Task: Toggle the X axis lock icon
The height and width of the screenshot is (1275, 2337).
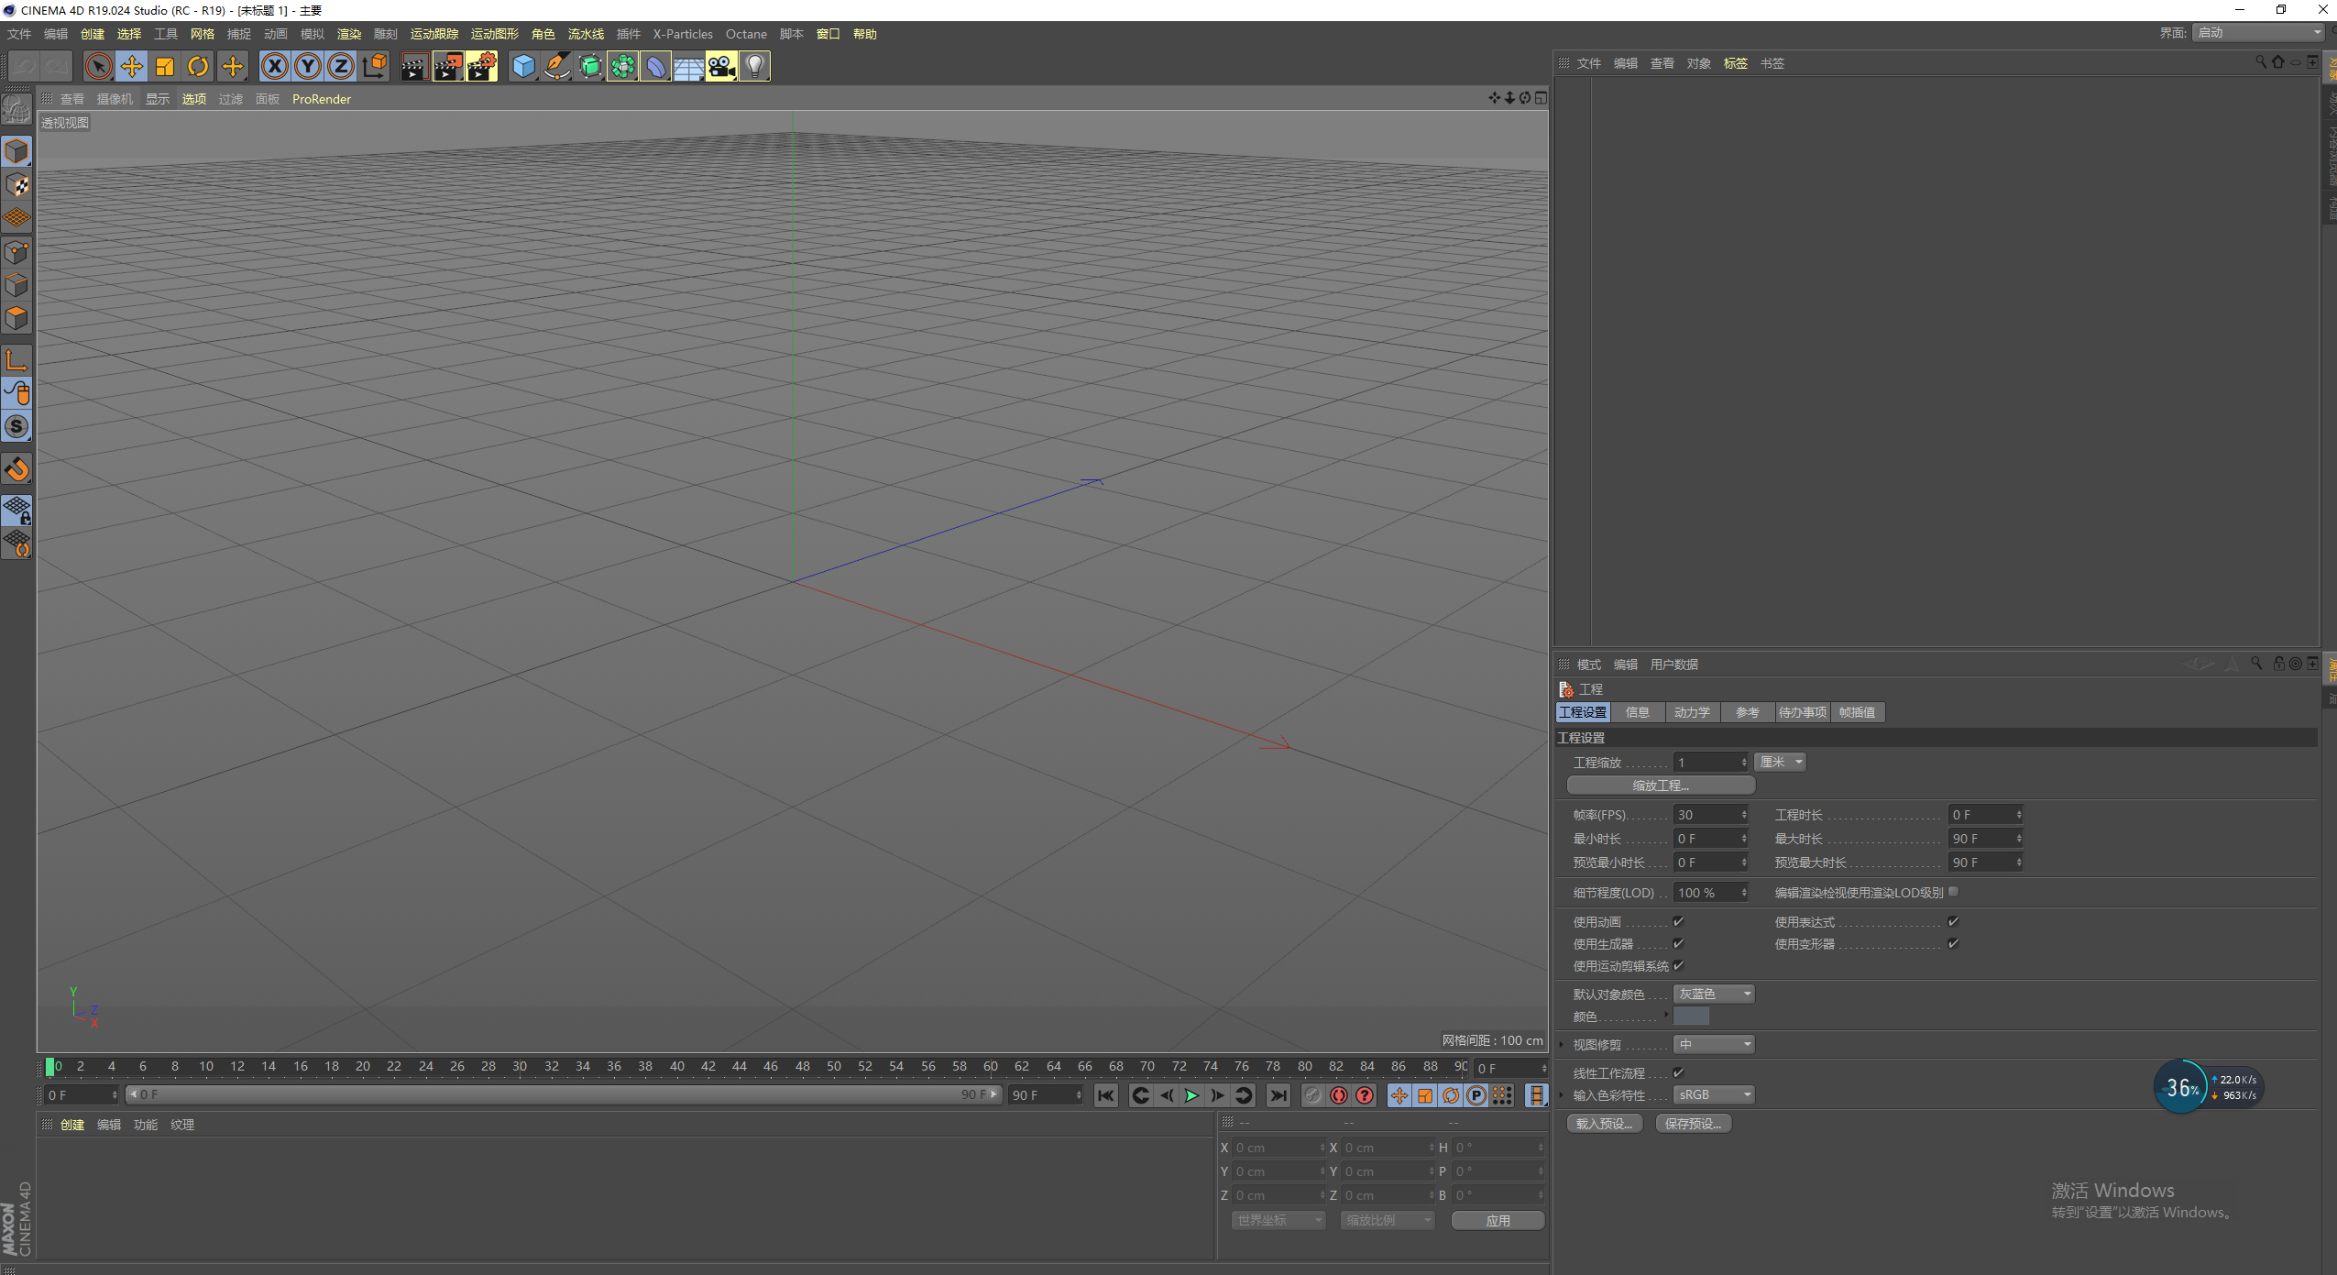Action: click(x=275, y=66)
